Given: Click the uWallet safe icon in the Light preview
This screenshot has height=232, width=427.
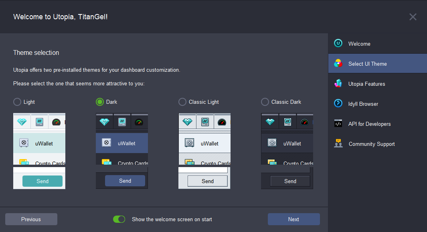Looking at the screenshot, I should [x=24, y=143].
